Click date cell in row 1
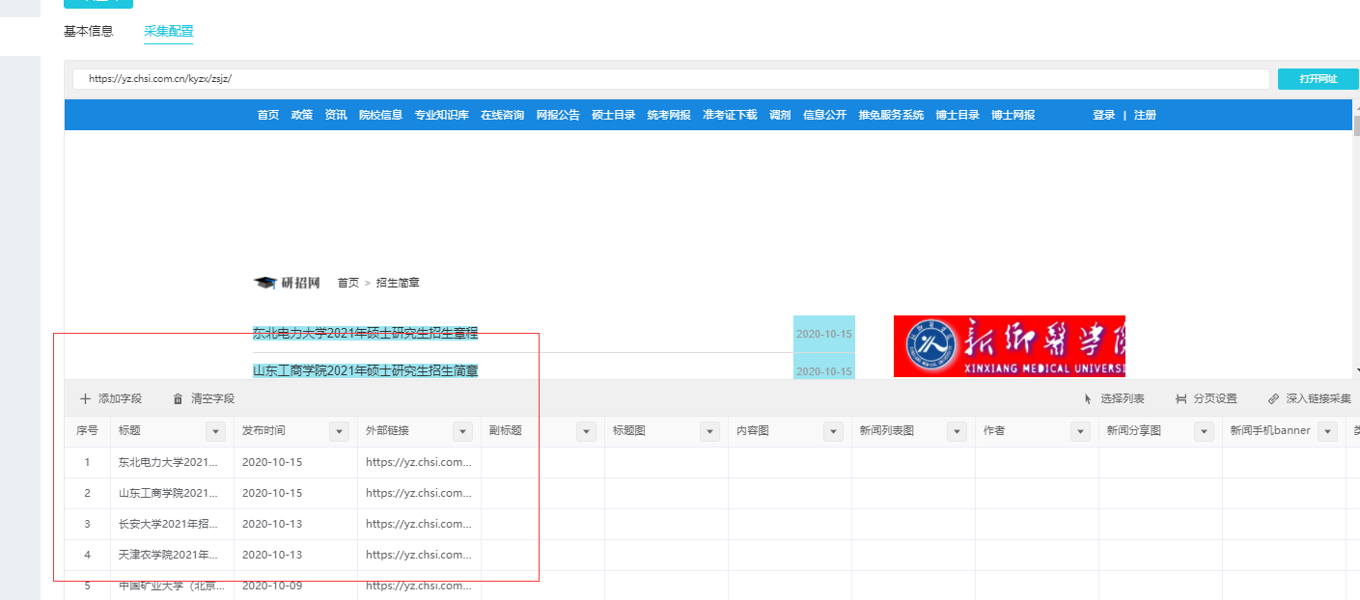This screenshot has width=1360, height=600. point(295,462)
